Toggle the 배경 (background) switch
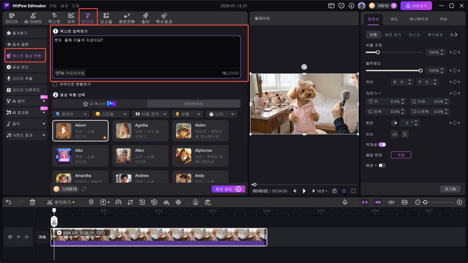Viewport: 468px width, 263px height. tap(382, 165)
